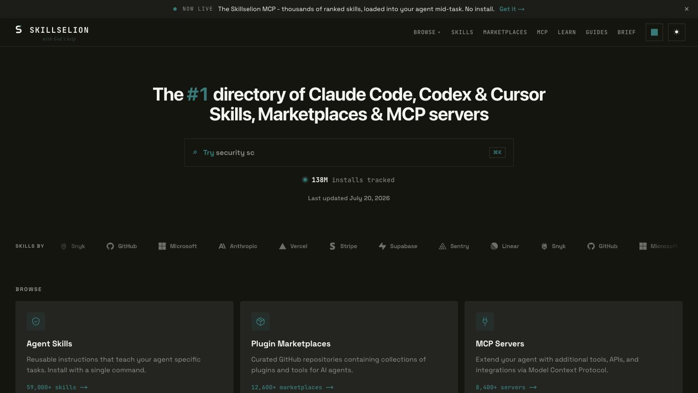The image size is (698, 393).
Task: Click the first Snyk logo icon
Action: [x=64, y=246]
